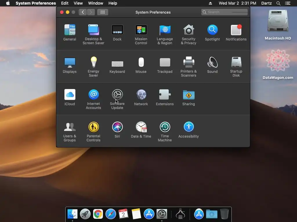Close the System Preferences window

62,12
